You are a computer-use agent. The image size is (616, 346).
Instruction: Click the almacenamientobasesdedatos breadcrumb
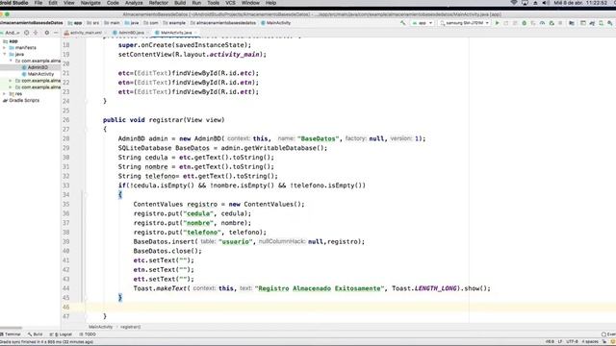coord(223,23)
